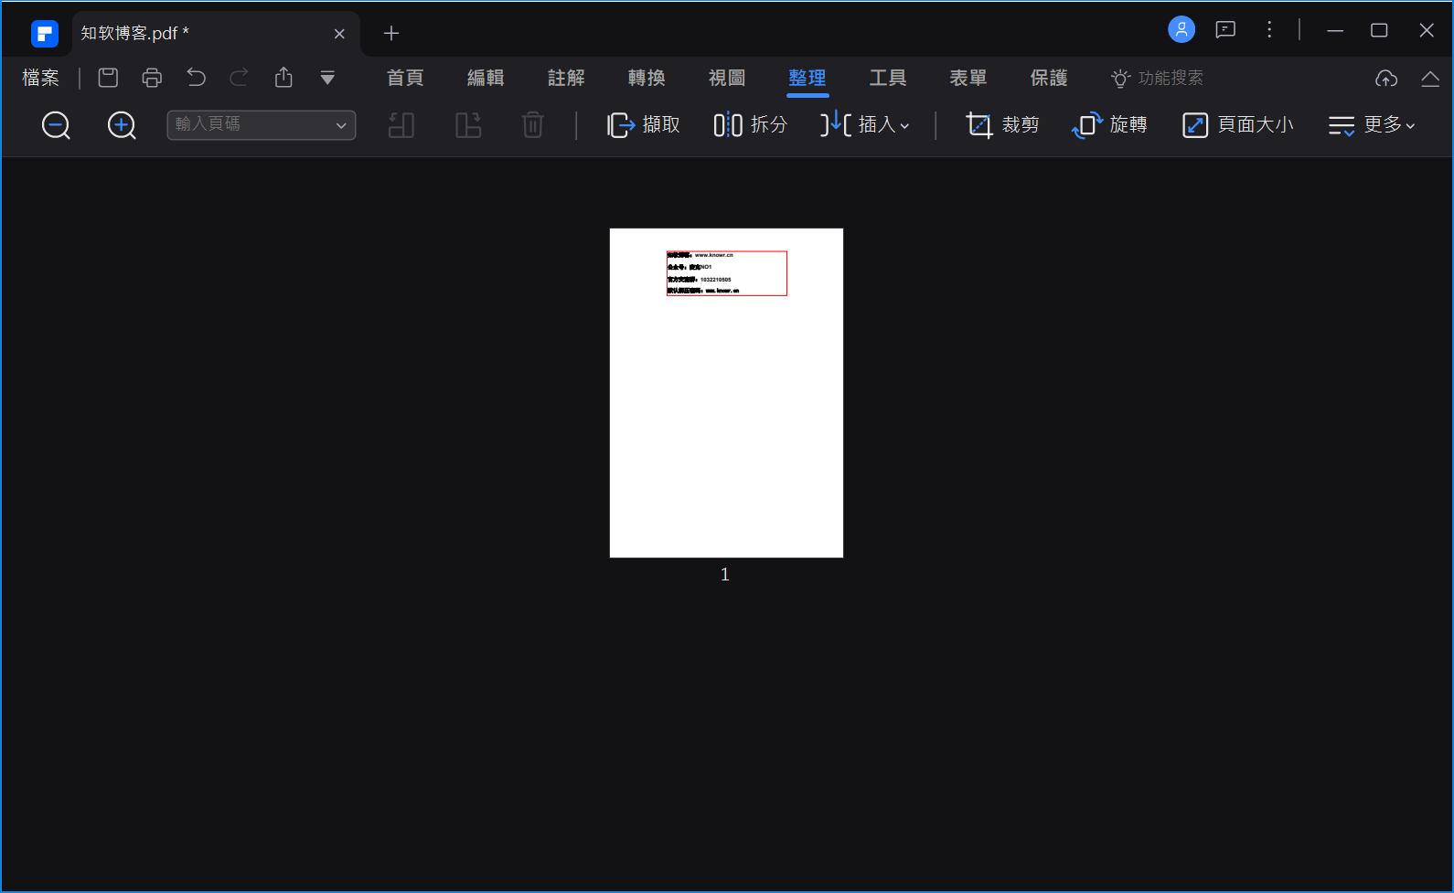Expand the 更多 more menu

(1372, 125)
